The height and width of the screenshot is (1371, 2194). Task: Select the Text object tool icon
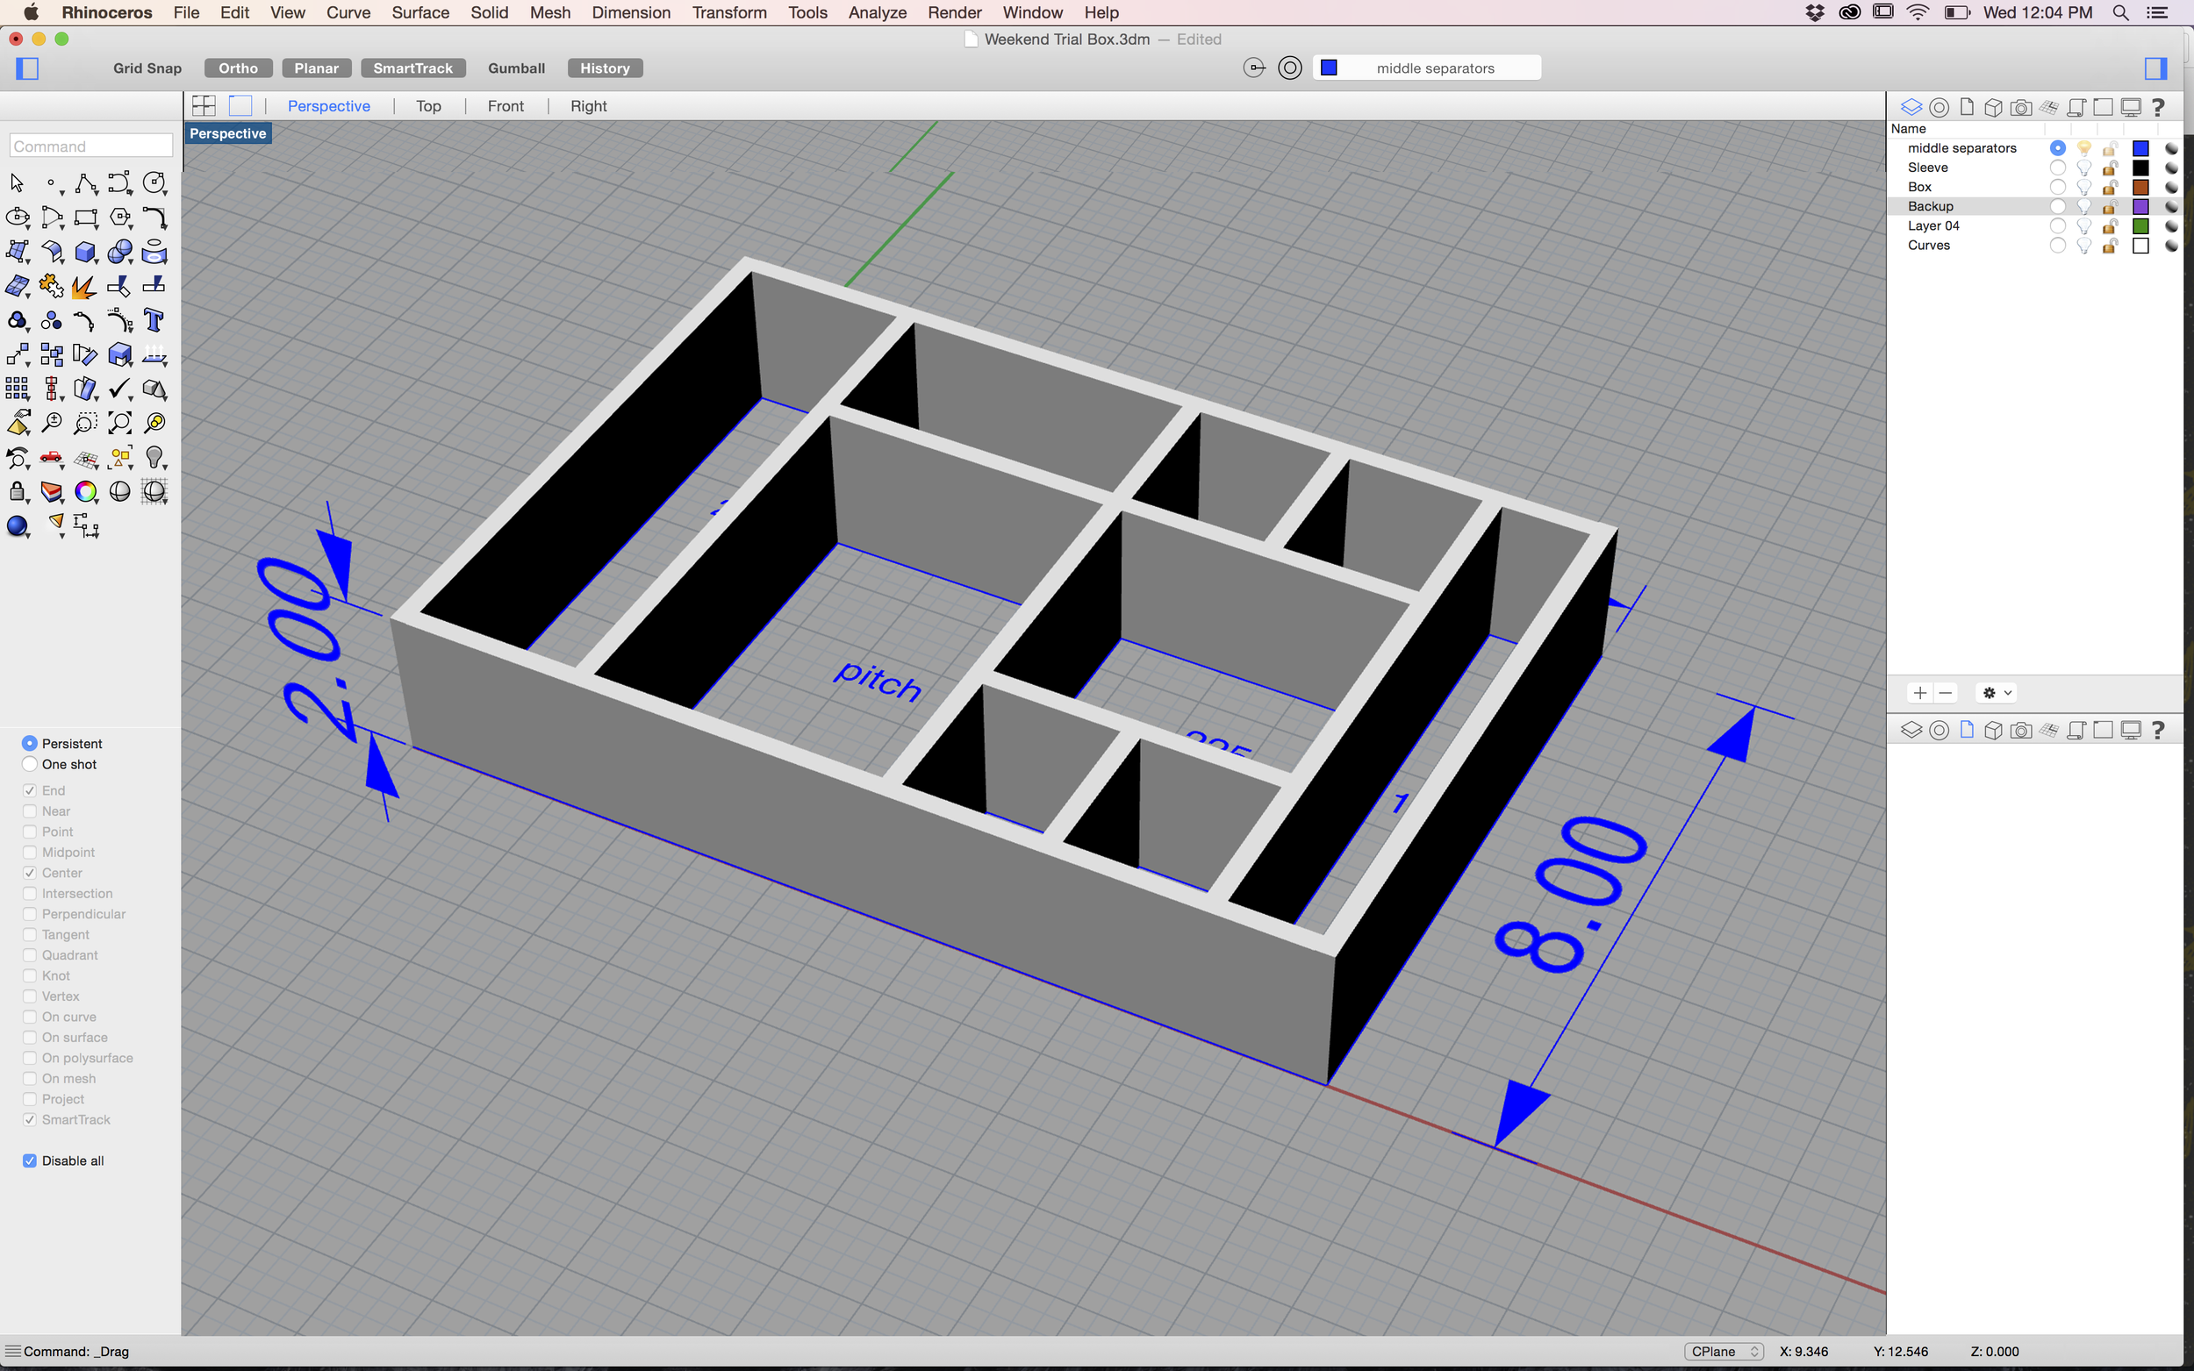point(154,321)
